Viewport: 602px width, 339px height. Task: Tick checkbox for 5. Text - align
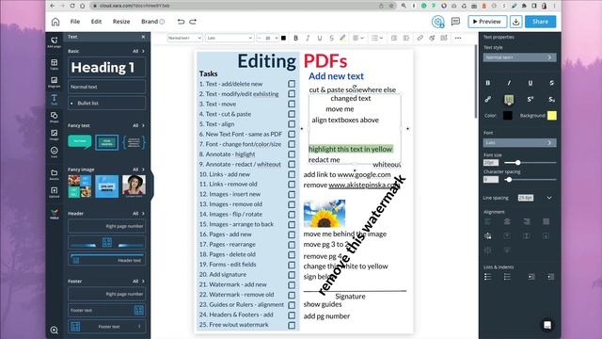tap(292, 124)
